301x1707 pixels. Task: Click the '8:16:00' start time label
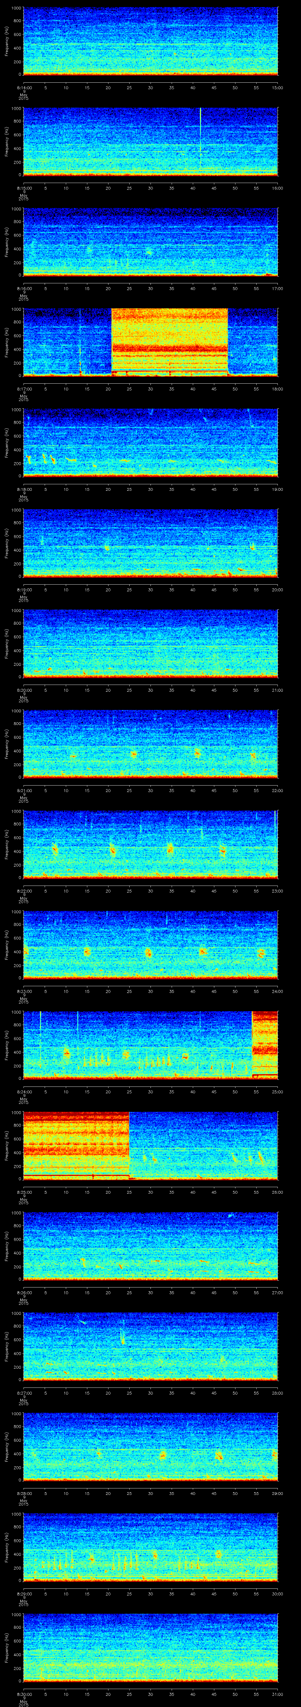24,288
